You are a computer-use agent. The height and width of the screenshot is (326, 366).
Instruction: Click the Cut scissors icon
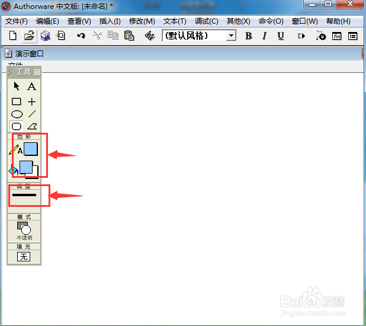(97, 36)
